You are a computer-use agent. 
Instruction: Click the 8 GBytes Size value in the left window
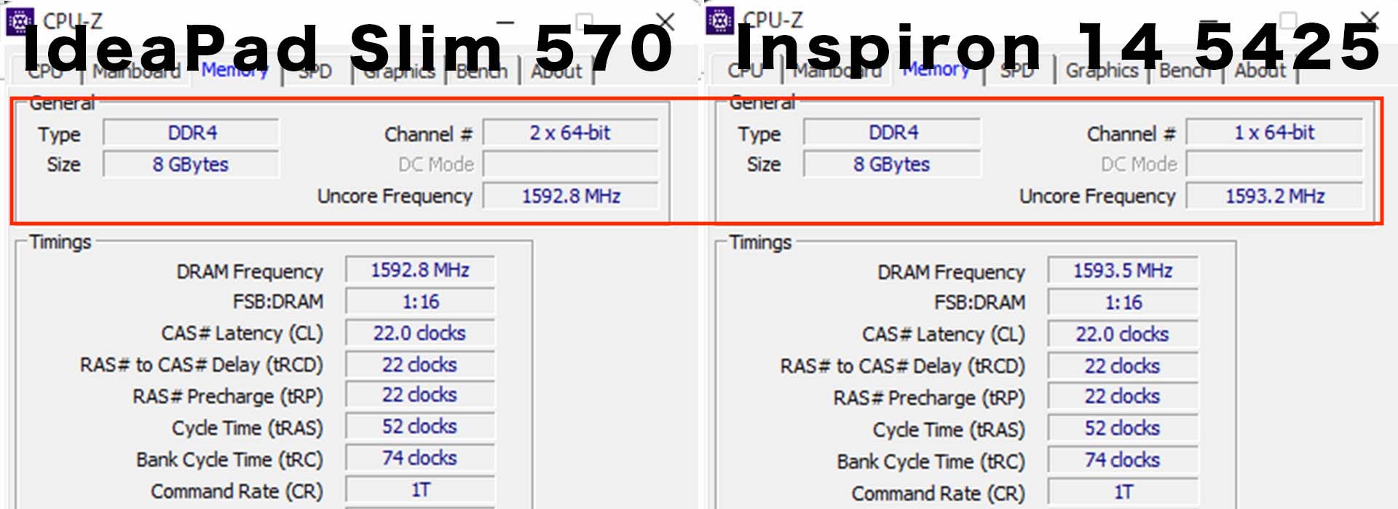(191, 165)
